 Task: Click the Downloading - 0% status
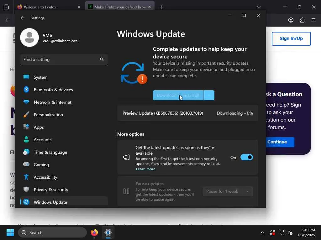(235, 113)
